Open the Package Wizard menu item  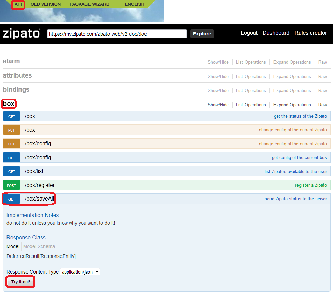[89, 4]
